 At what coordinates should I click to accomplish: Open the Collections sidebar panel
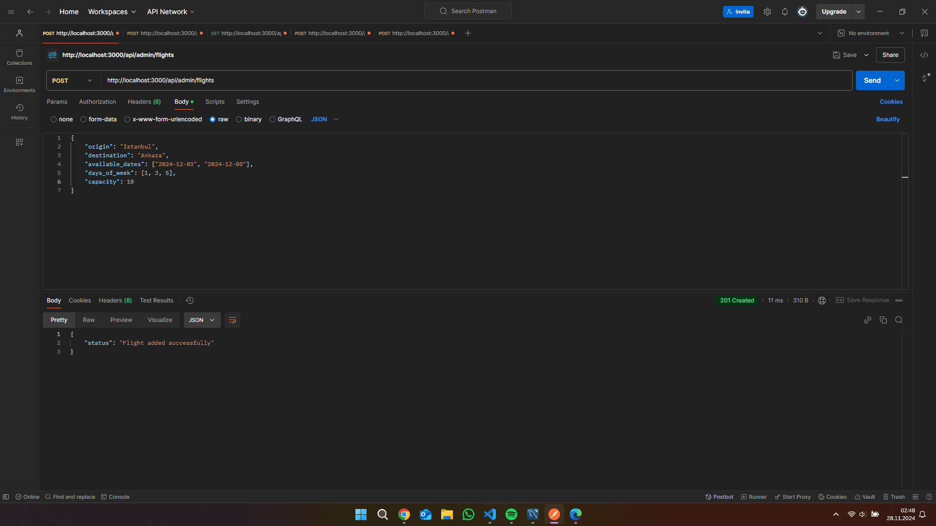click(19, 57)
